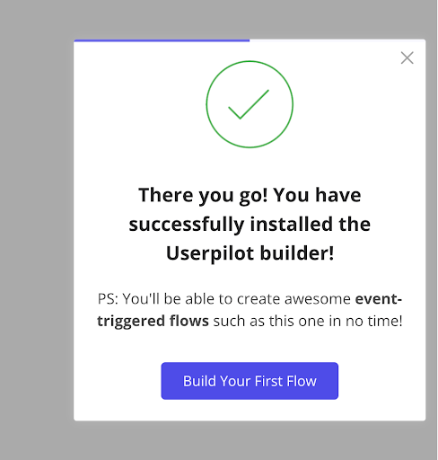Click the 'Userpilot builder!' heading line
Screen dimensions: 438x460
[x=250, y=253]
